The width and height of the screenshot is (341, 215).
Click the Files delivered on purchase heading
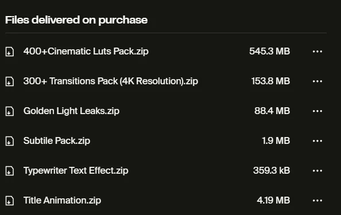point(76,20)
